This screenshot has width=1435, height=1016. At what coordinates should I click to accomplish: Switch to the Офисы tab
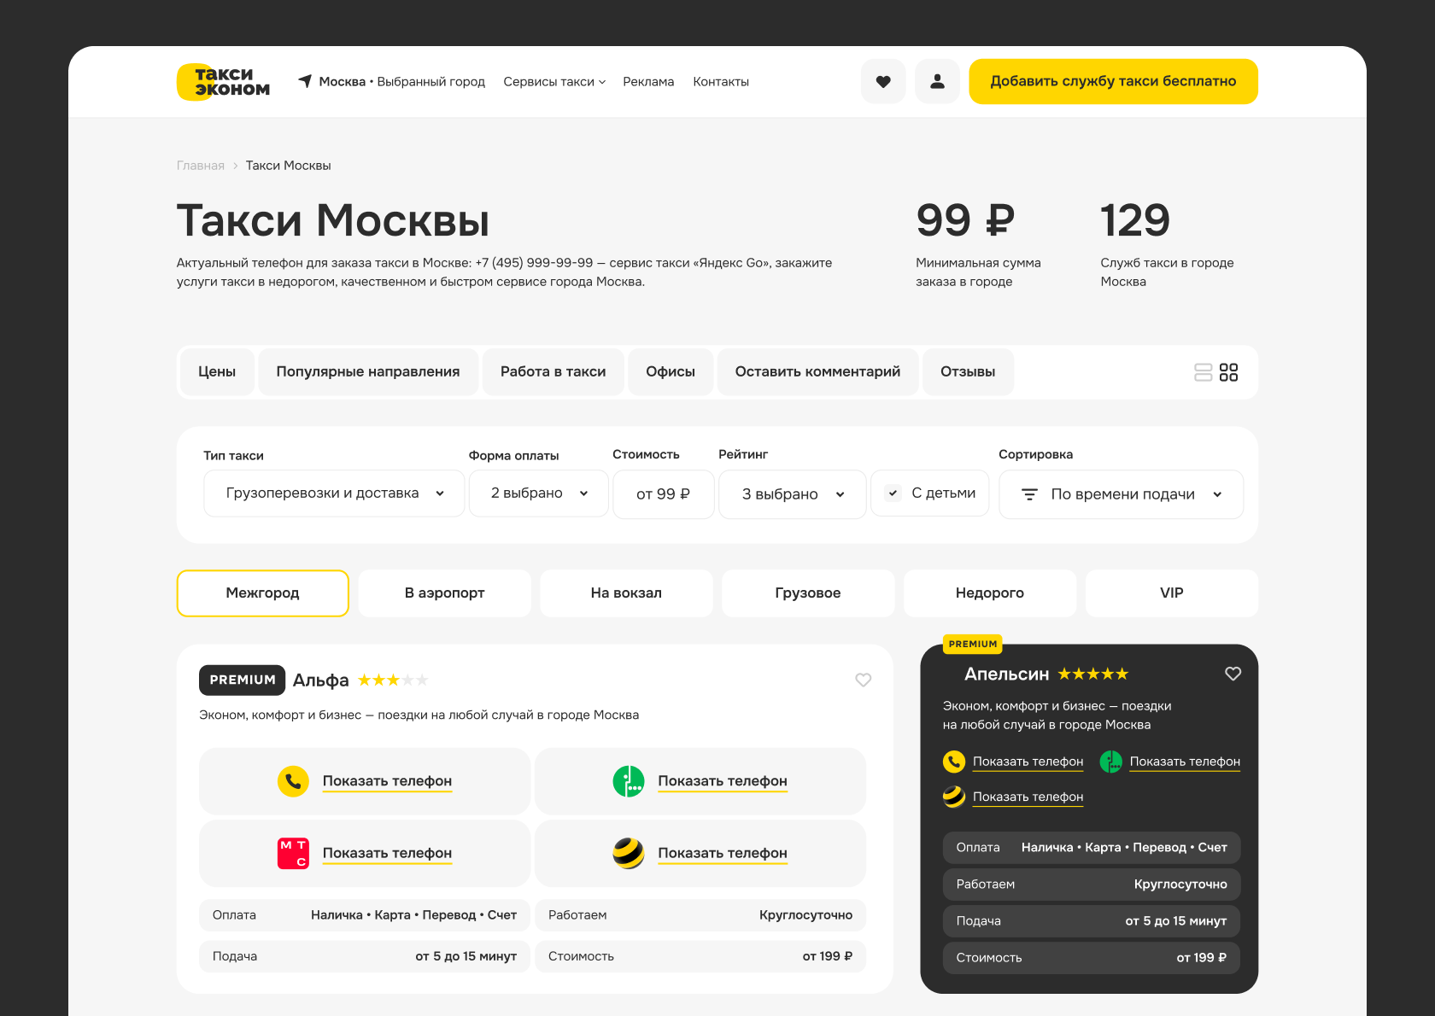point(671,372)
